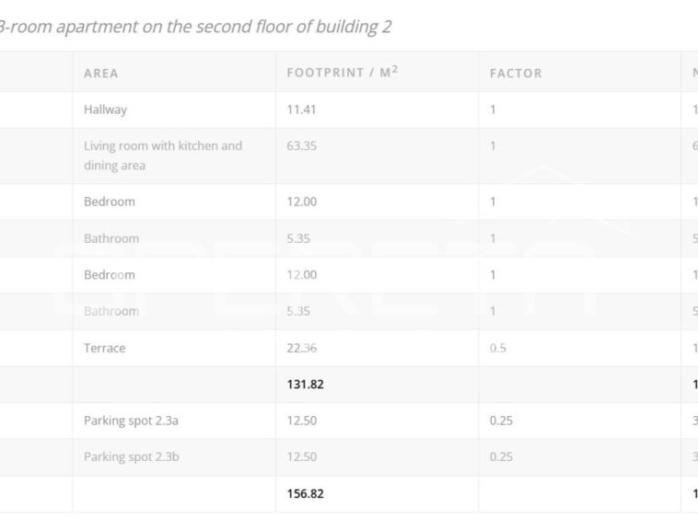Click the first Bedroom row label

tap(110, 202)
